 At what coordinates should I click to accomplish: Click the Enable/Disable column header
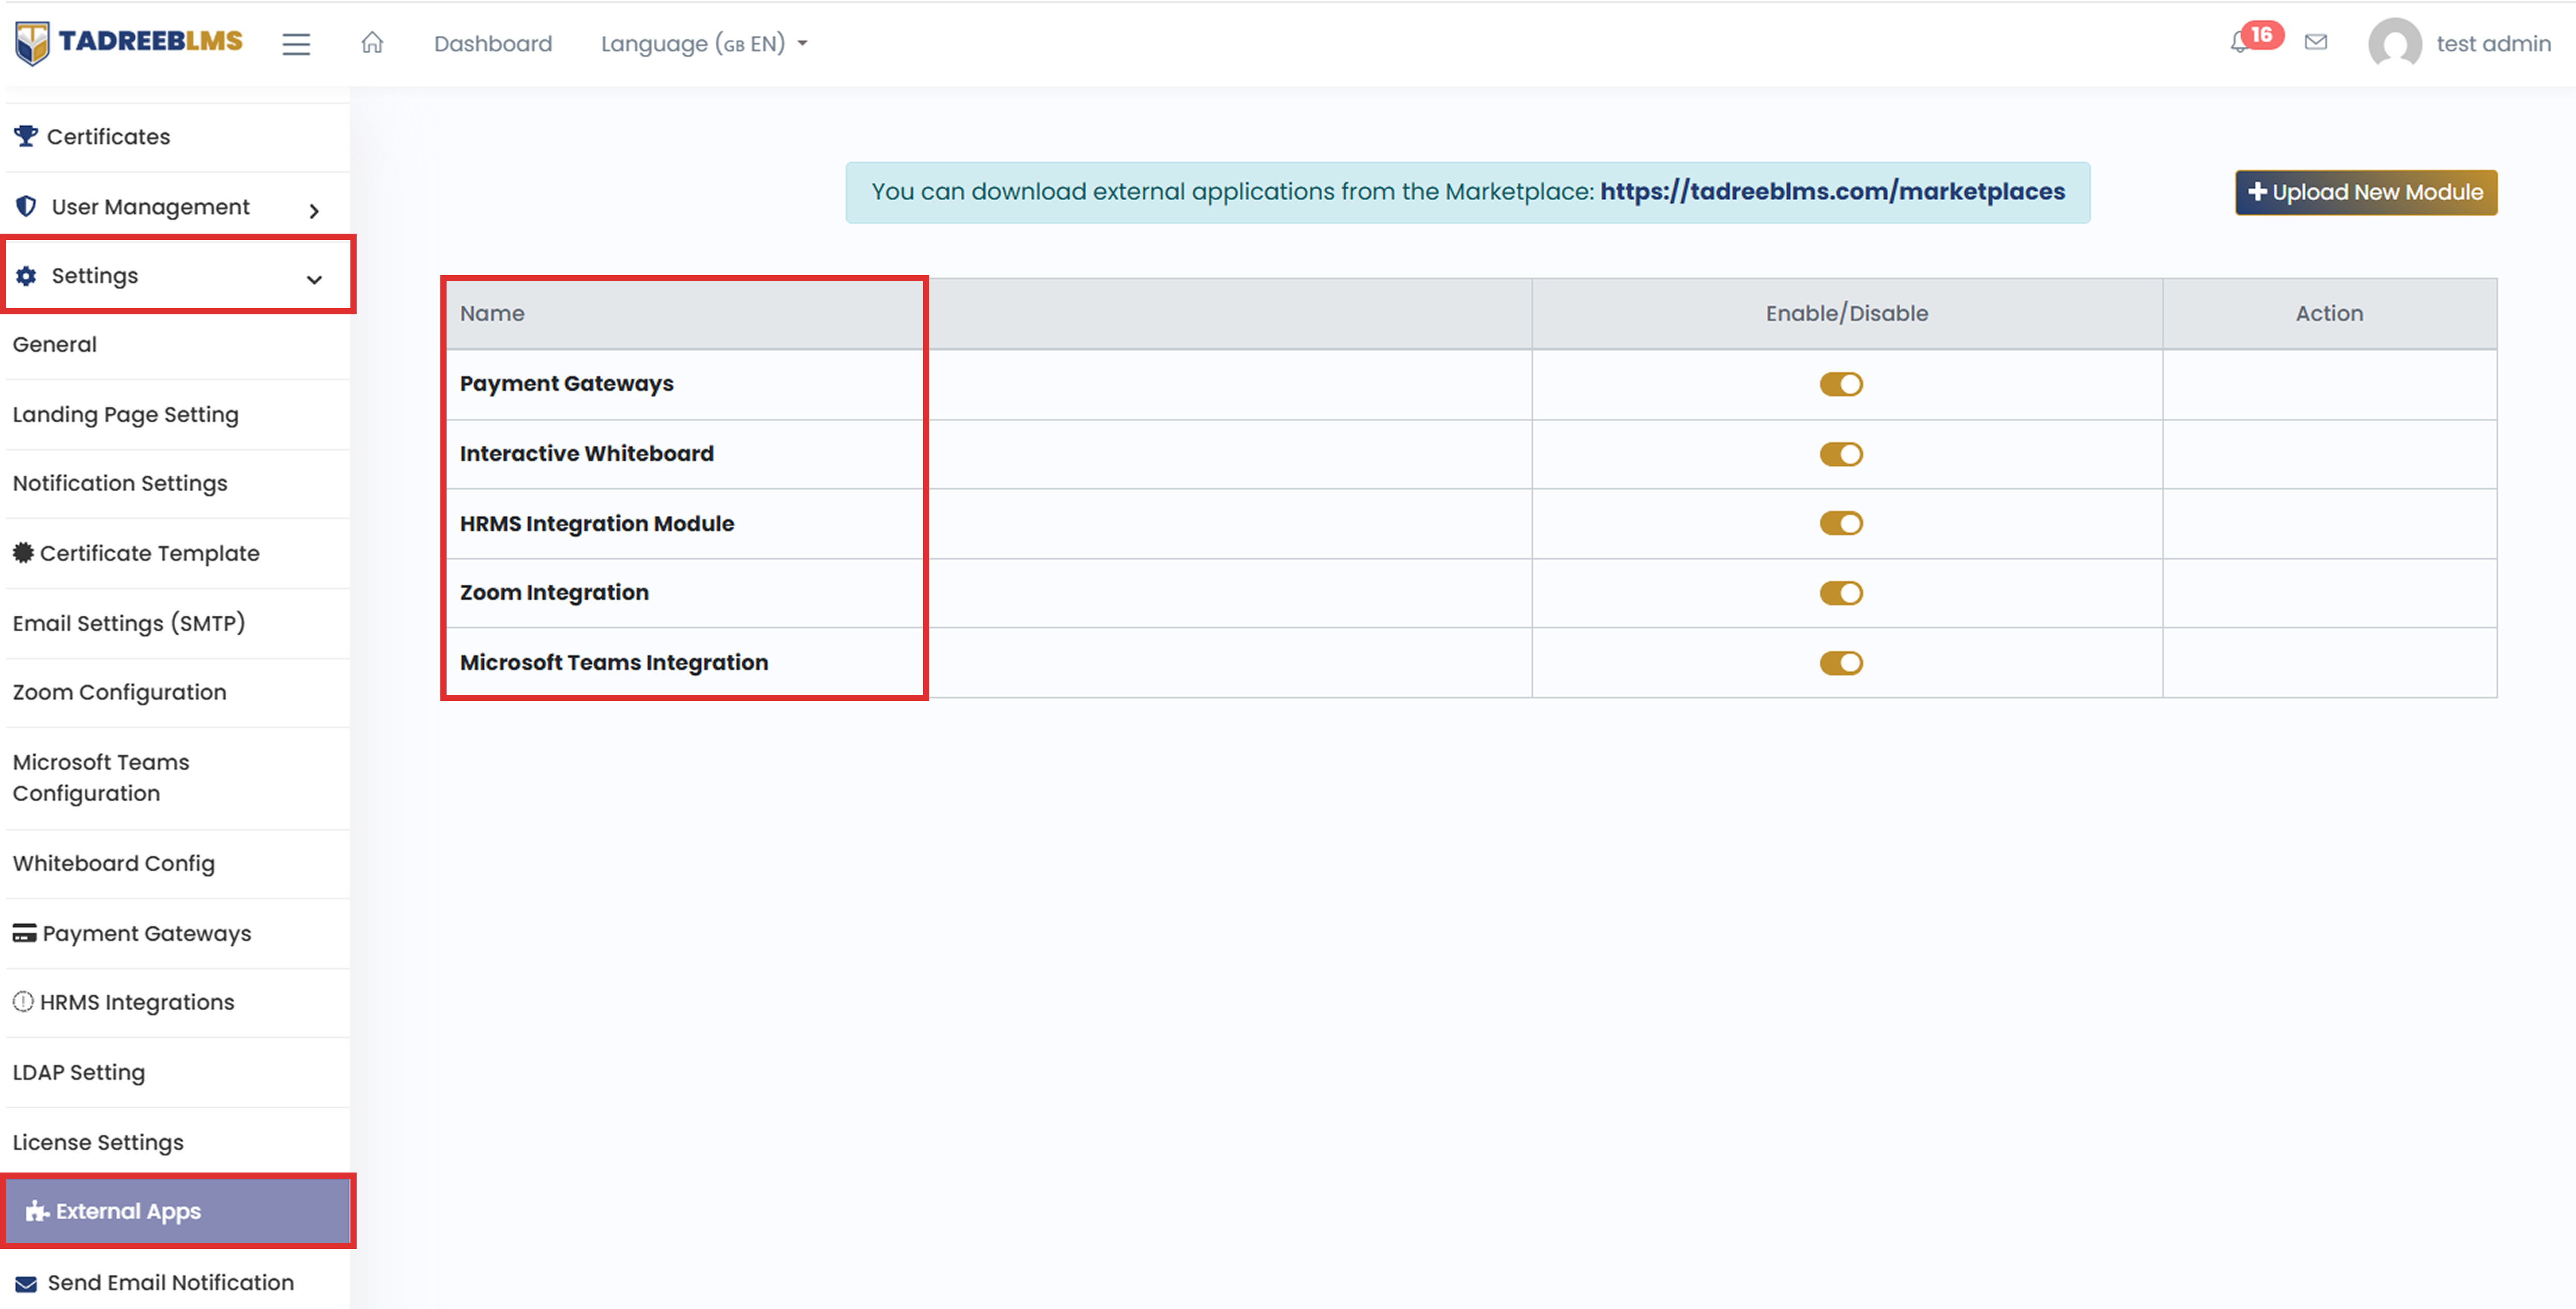tap(1847, 313)
